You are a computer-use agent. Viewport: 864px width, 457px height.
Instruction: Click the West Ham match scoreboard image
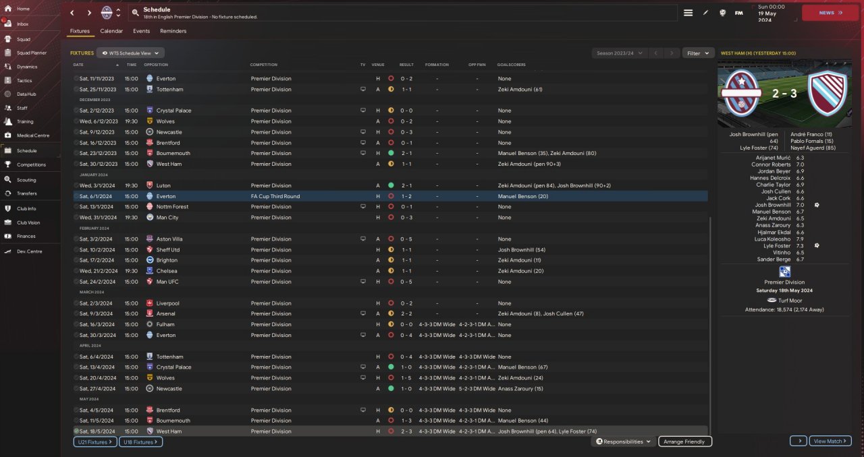click(784, 94)
